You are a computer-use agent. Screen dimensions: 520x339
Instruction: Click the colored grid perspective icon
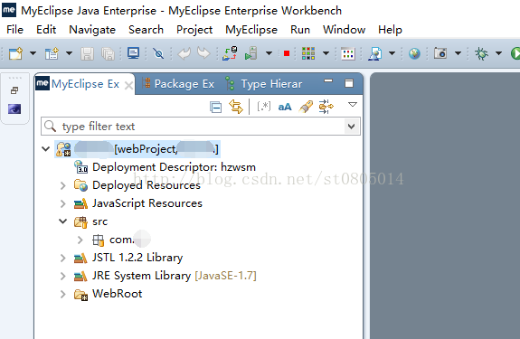tap(308, 53)
